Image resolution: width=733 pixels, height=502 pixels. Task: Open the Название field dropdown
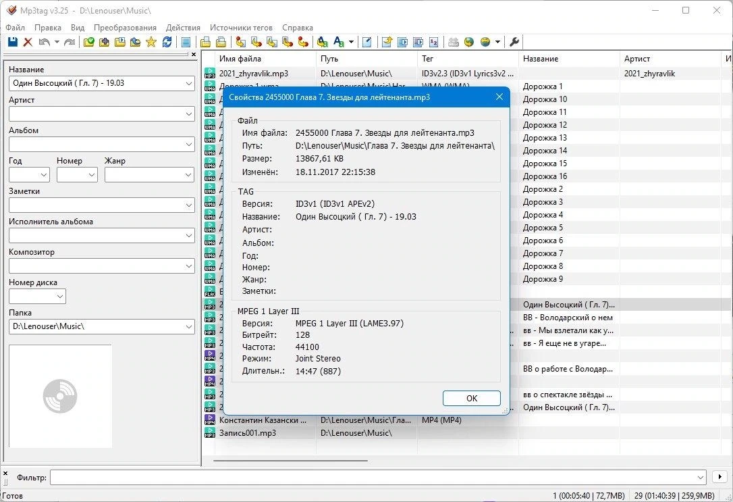click(189, 83)
